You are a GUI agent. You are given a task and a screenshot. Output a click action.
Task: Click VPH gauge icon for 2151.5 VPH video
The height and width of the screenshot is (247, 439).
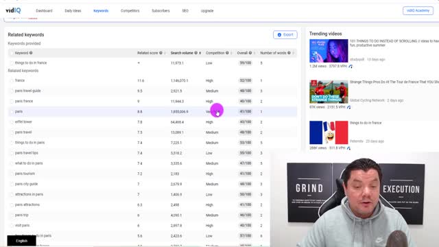click(x=349, y=107)
